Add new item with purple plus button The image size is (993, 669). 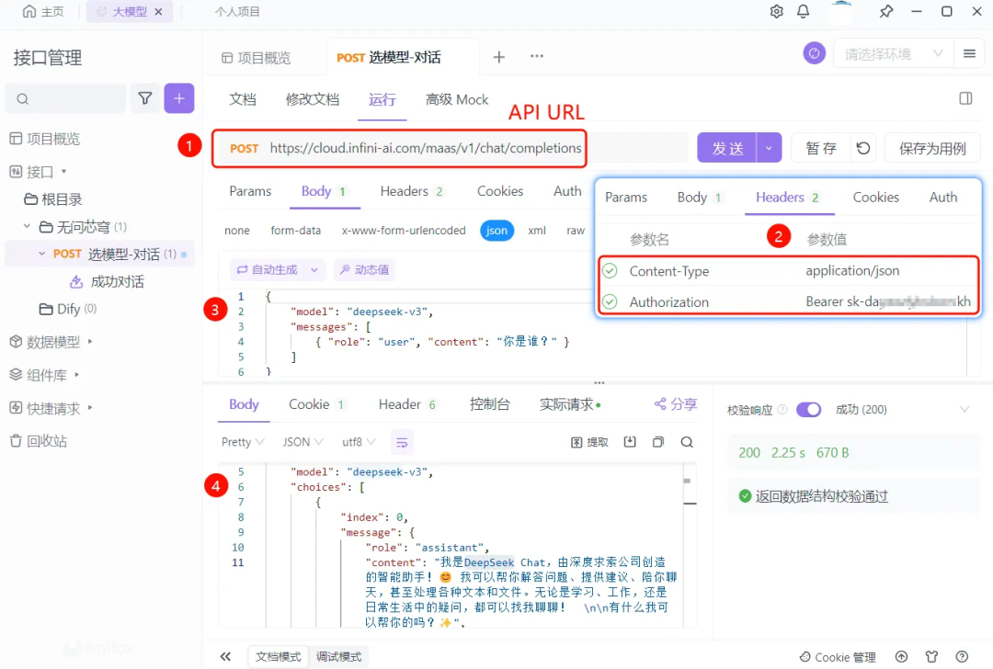(179, 98)
